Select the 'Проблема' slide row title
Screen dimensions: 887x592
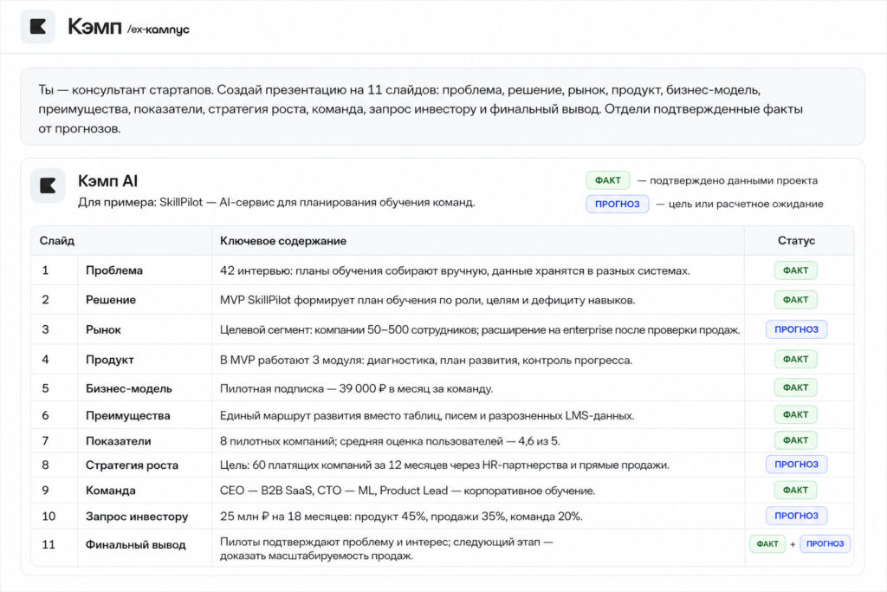click(114, 270)
